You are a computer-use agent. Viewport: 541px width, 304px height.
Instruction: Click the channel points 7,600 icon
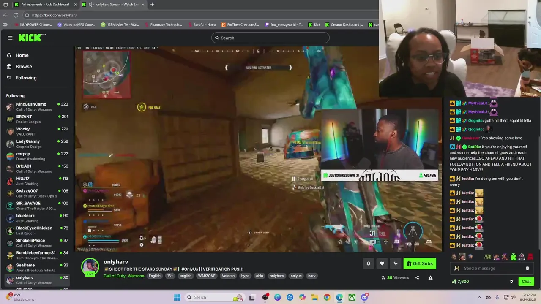(454, 282)
